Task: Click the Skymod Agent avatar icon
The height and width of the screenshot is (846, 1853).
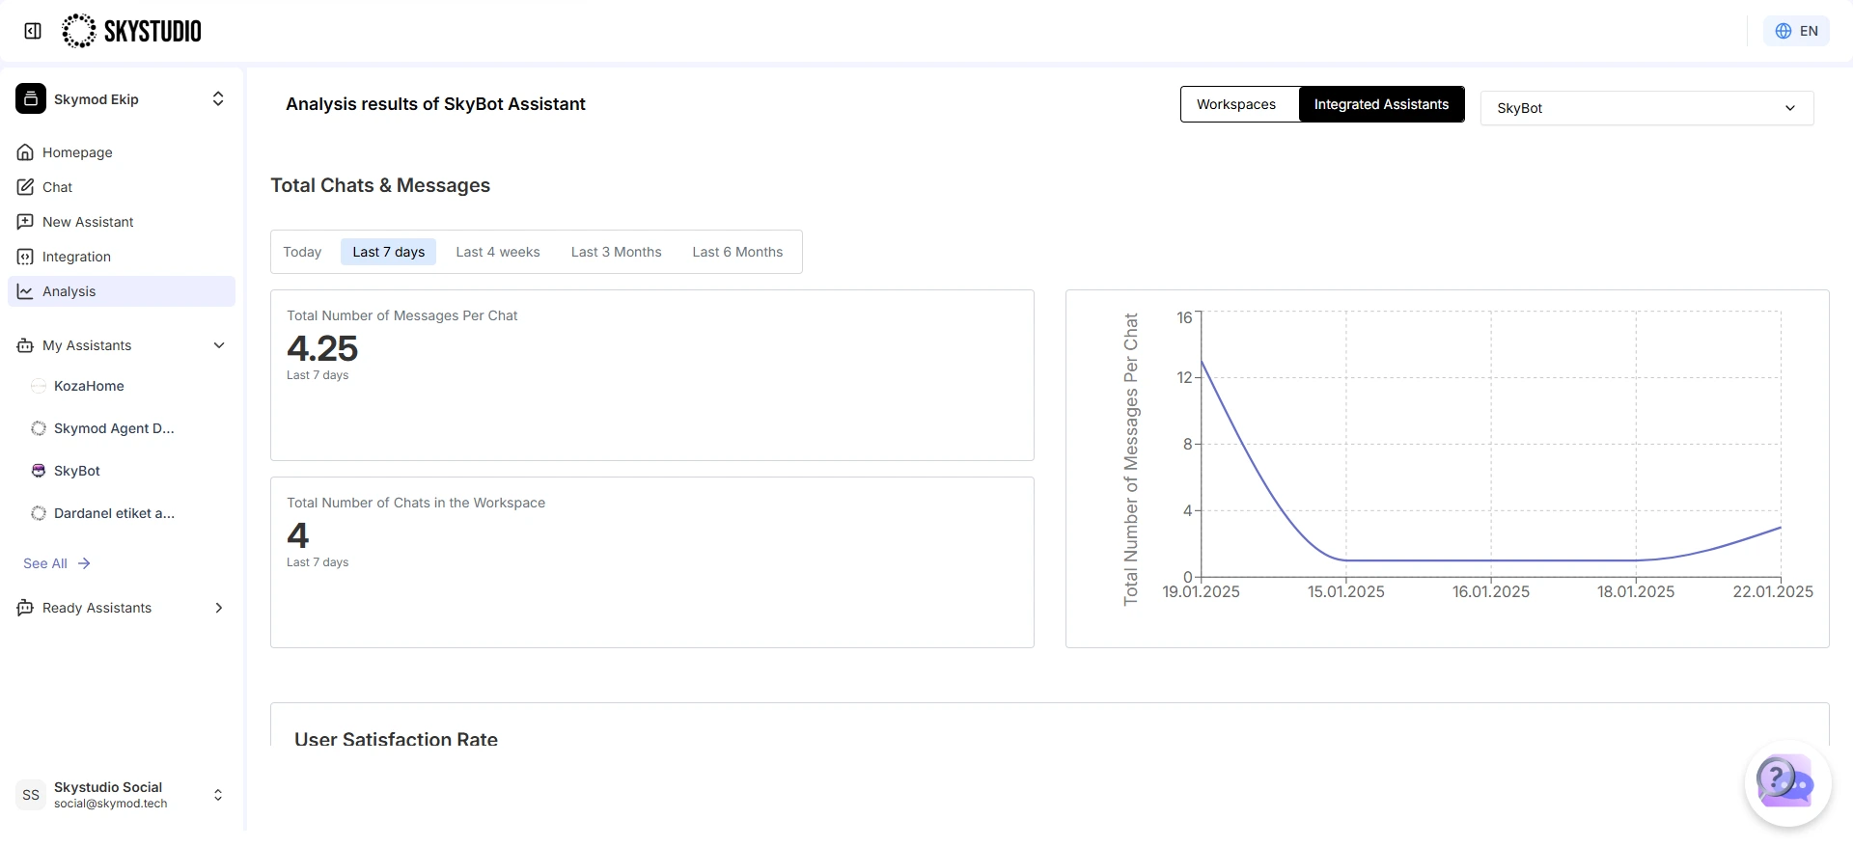Action: [x=39, y=428]
